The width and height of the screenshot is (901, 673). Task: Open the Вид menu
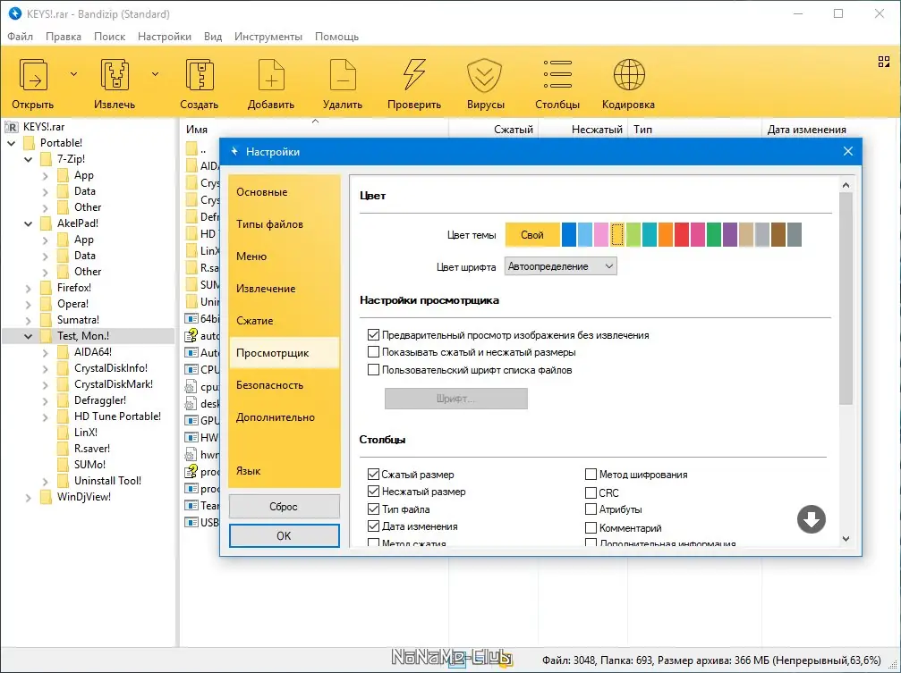pos(213,36)
